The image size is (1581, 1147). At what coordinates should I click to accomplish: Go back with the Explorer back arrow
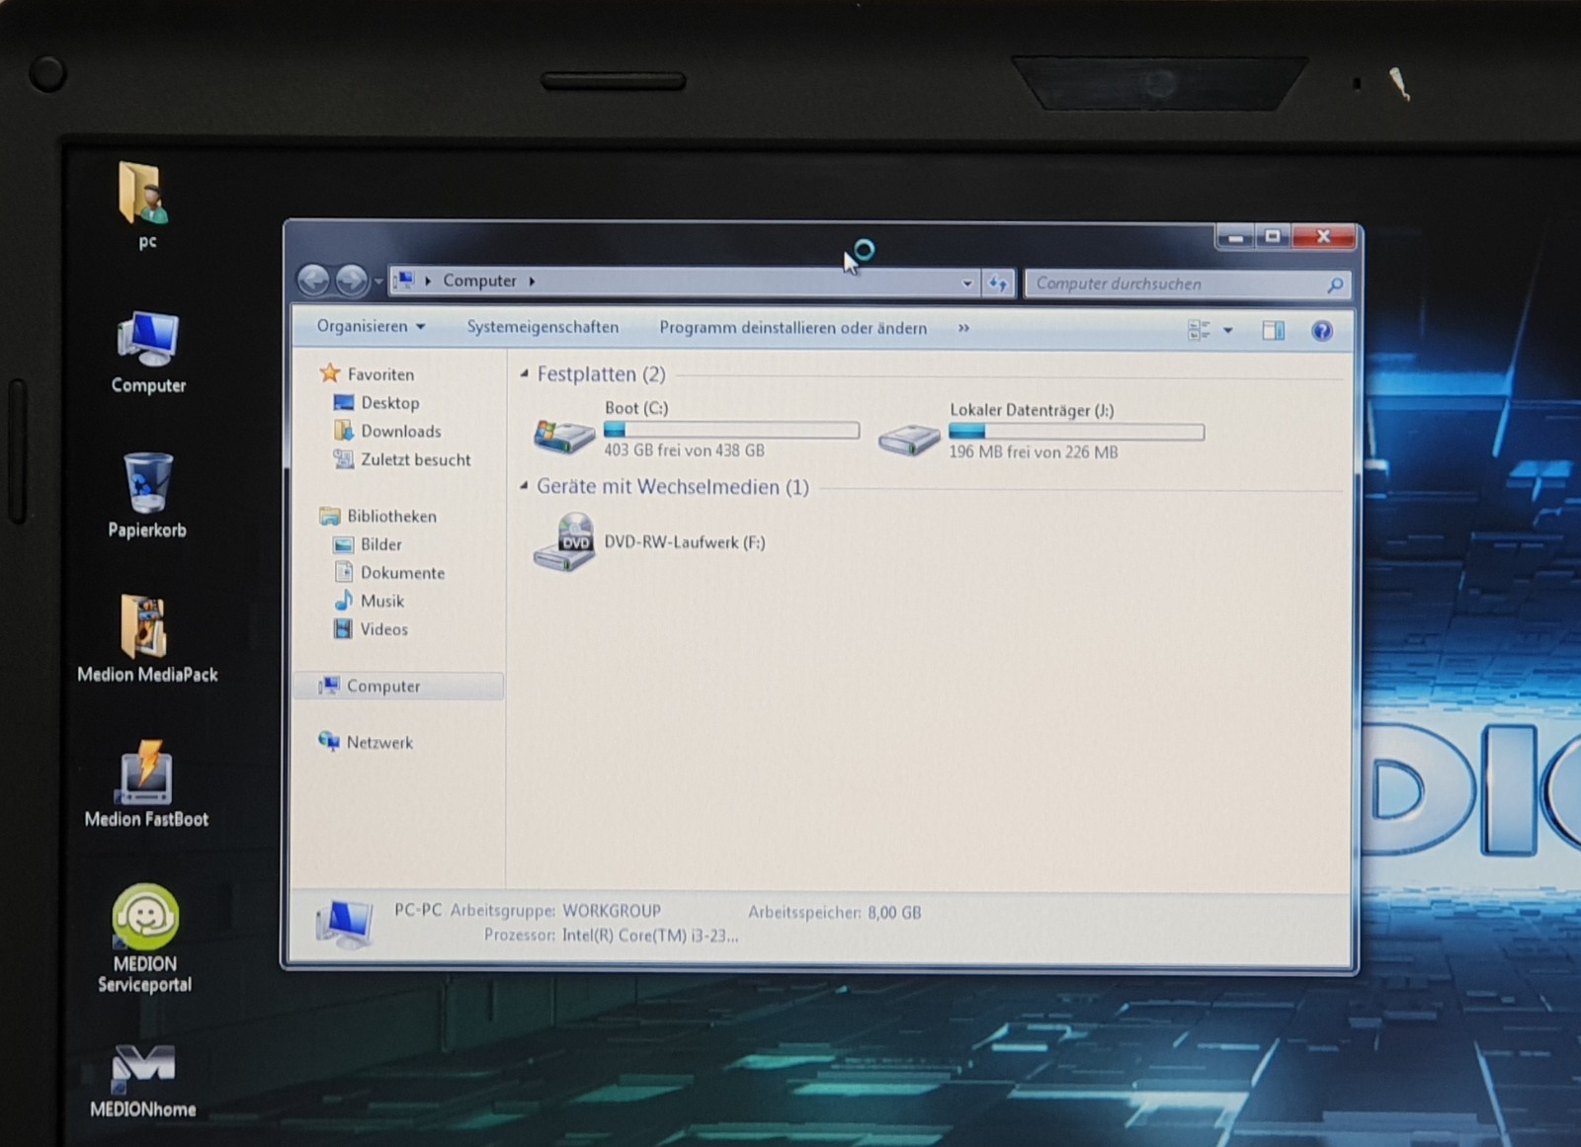pos(313,281)
